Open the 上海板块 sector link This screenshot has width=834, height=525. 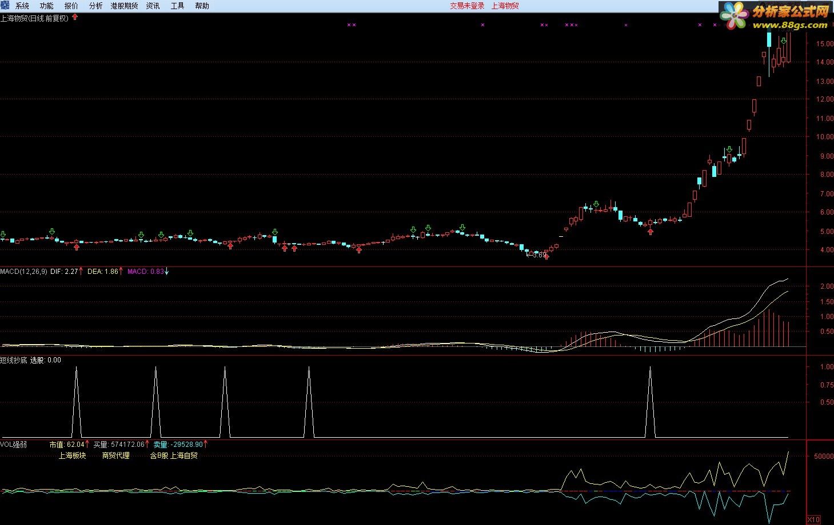(x=72, y=455)
